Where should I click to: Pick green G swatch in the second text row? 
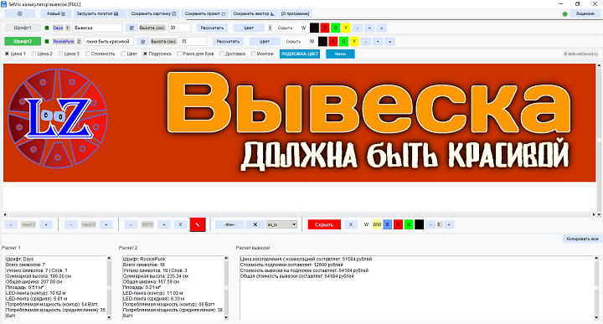point(344,41)
